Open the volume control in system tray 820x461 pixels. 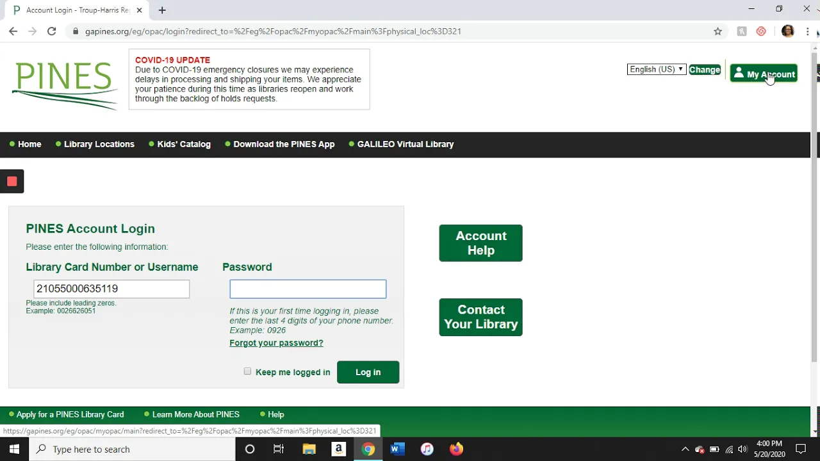742,449
